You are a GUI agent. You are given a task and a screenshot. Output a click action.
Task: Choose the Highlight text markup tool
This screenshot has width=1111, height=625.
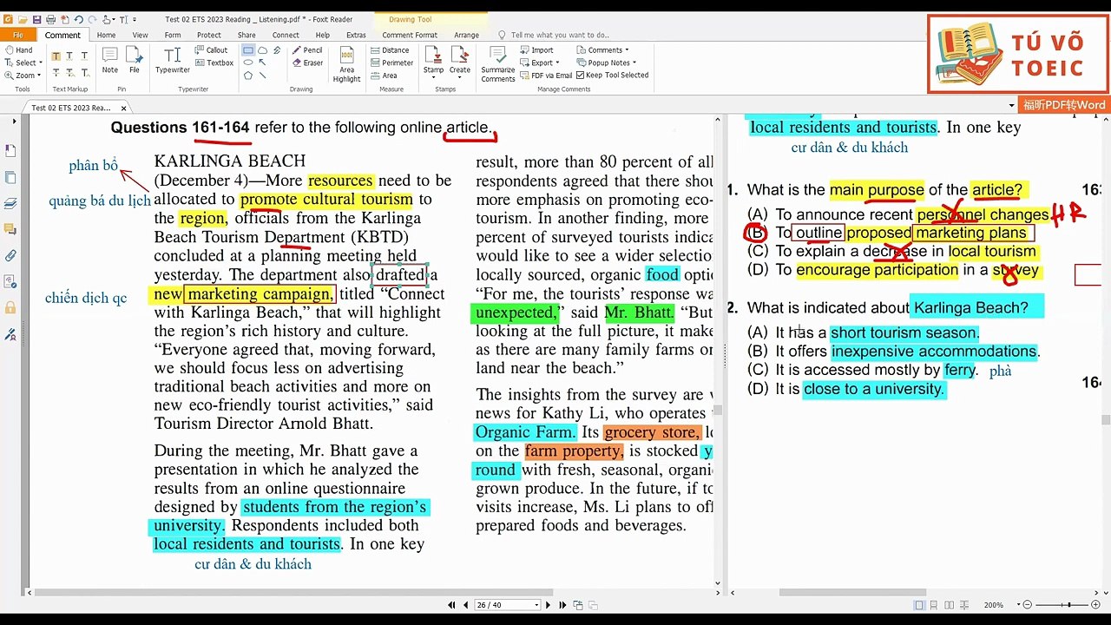coord(56,56)
